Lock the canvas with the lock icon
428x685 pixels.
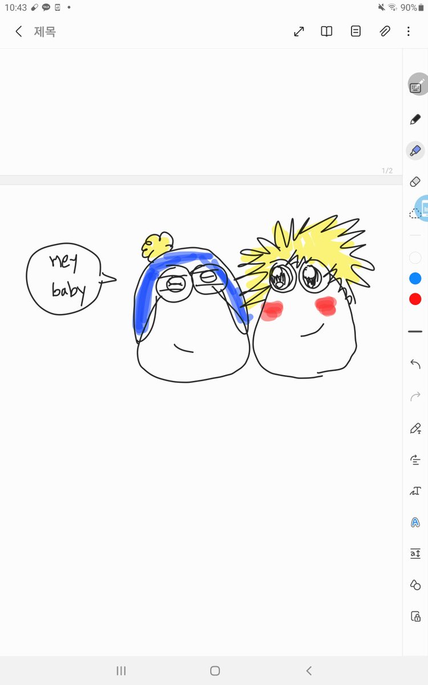pos(415,616)
